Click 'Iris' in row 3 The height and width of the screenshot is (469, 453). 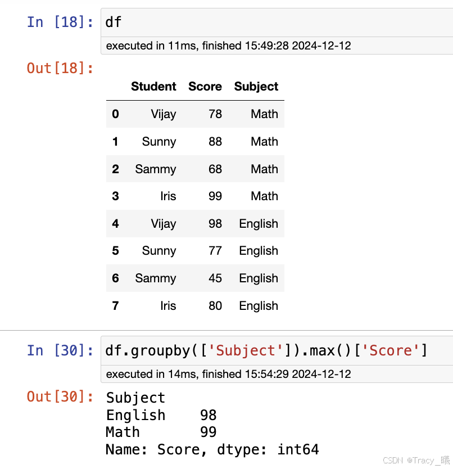coord(168,196)
